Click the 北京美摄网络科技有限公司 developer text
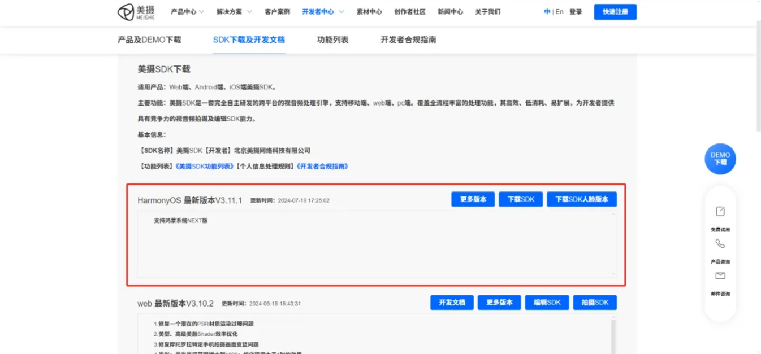Viewport: 761px width, 354px height. click(x=273, y=151)
